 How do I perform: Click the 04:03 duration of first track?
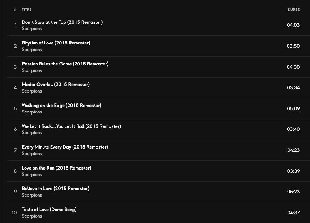tap(293, 25)
